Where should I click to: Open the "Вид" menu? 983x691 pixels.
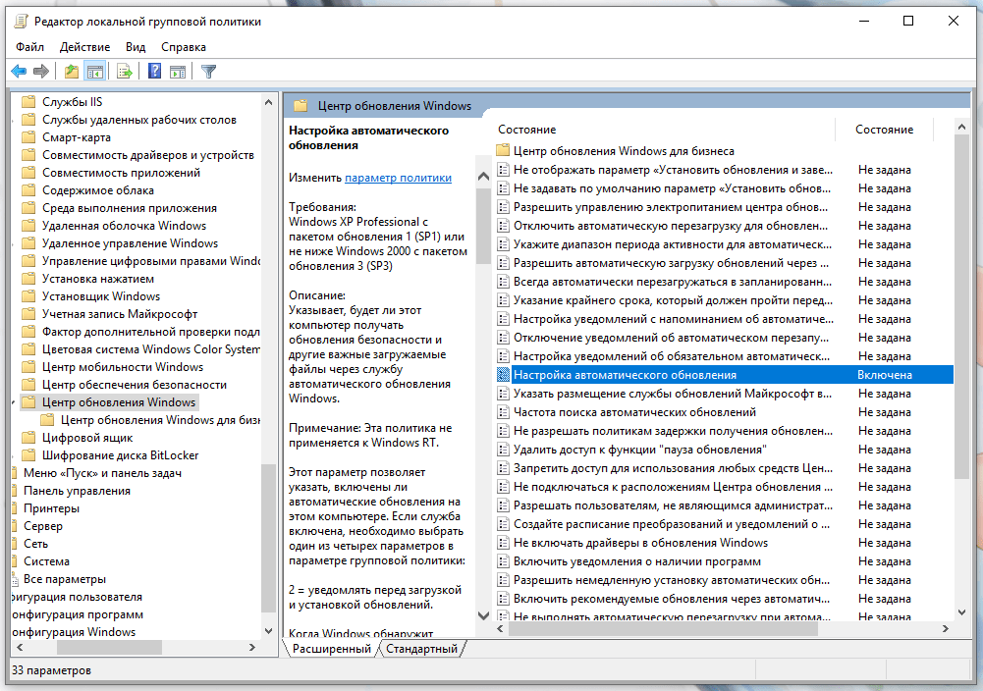[x=136, y=47]
